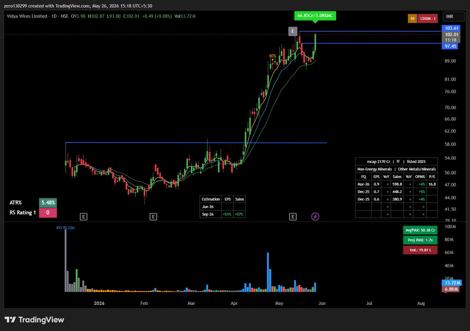The height and width of the screenshot is (331, 470).
Task: Click the 380.9 sales cell
Action: click(397, 199)
